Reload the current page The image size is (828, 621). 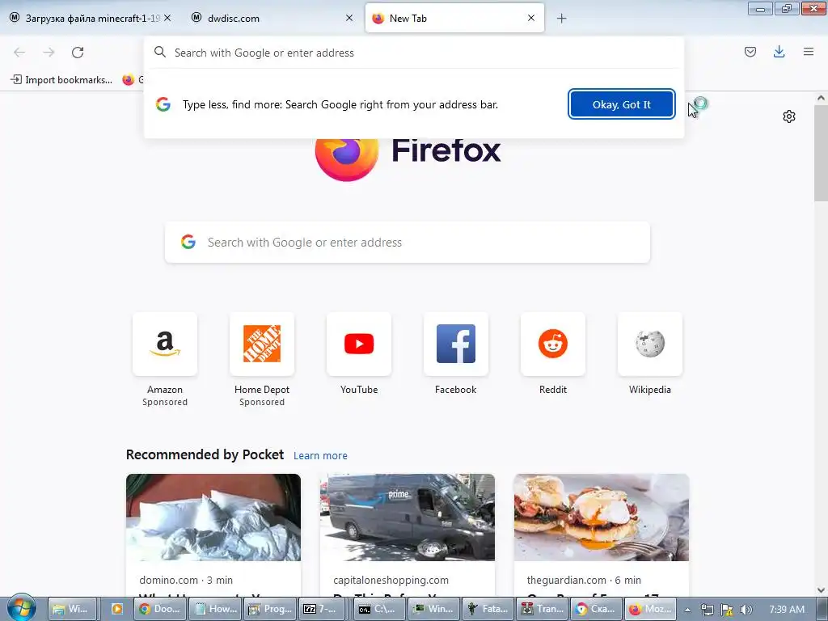78,53
